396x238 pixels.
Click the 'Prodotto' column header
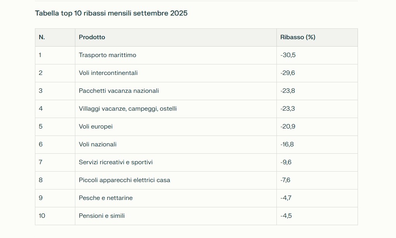[92, 37]
